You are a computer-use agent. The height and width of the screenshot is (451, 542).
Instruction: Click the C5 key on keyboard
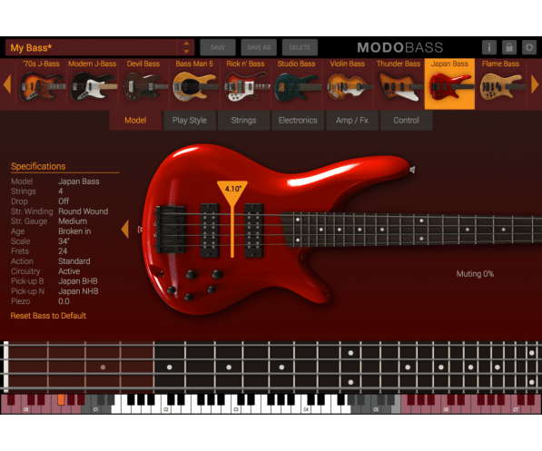click(x=376, y=409)
